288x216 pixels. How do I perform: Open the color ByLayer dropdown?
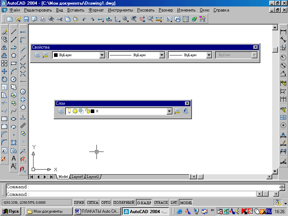pos(102,55)
